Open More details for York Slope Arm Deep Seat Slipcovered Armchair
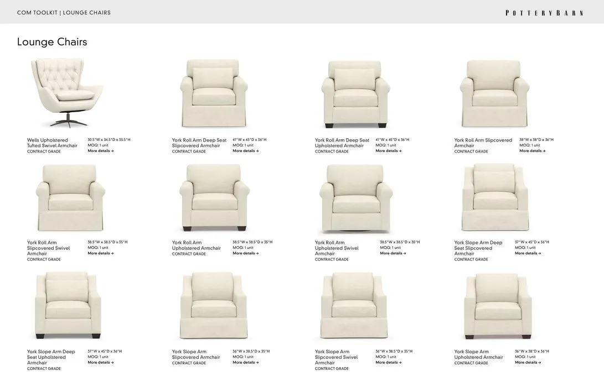 [528, 253]
